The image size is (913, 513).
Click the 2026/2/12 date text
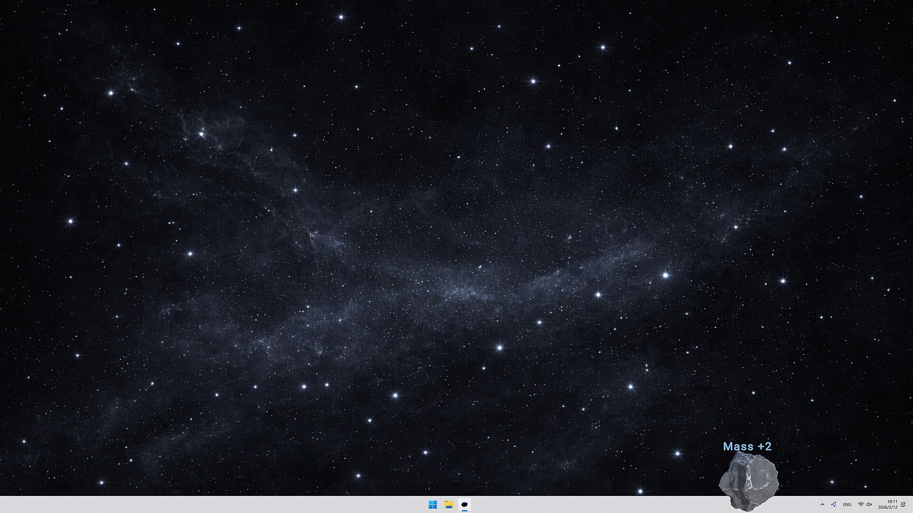click(x=887, y=507)
